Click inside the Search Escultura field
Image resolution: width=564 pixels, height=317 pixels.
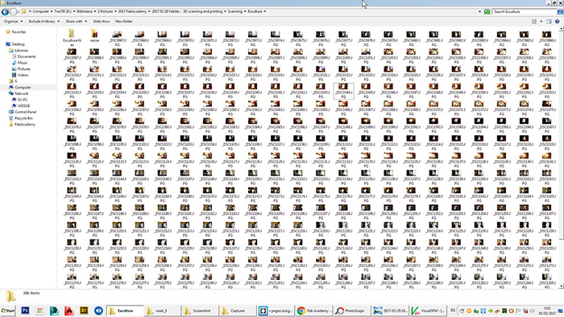tap(524, 11)
